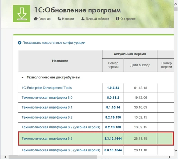Image resolution: width=178 pixels, height=159 pixels.
Task: Click version 8.3.13.1644 in 8.3 учебная версия row
Action: pos(113,150)
